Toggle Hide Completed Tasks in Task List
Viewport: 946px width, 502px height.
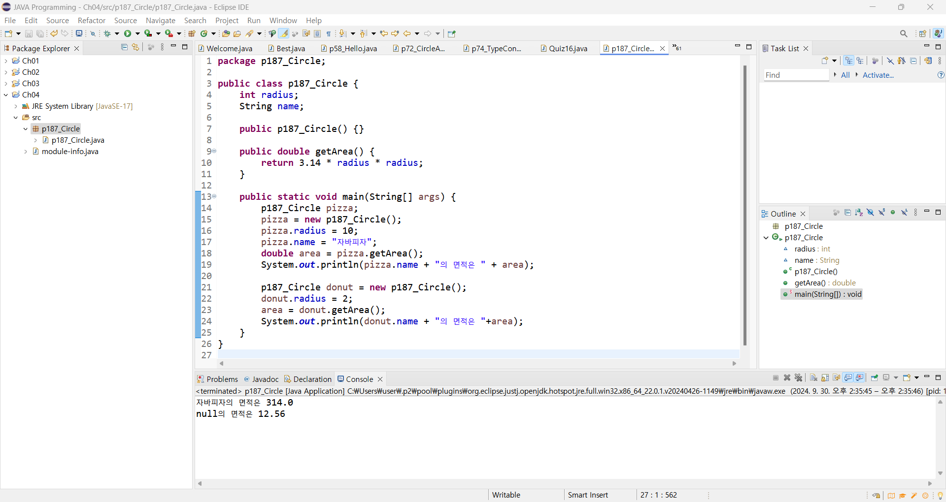pyautogui.click(x=890, y=61)
